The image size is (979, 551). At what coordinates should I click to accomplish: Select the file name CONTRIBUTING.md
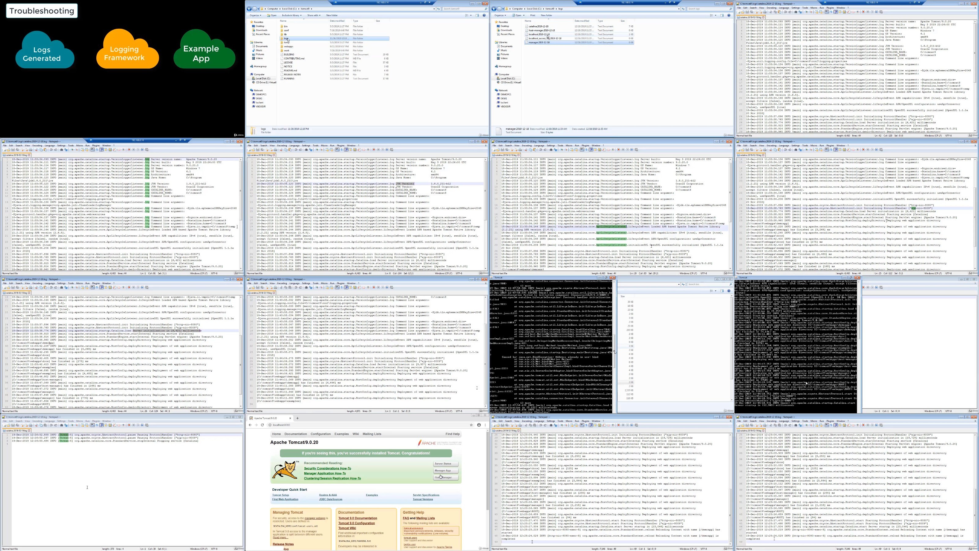coord(294,58)
